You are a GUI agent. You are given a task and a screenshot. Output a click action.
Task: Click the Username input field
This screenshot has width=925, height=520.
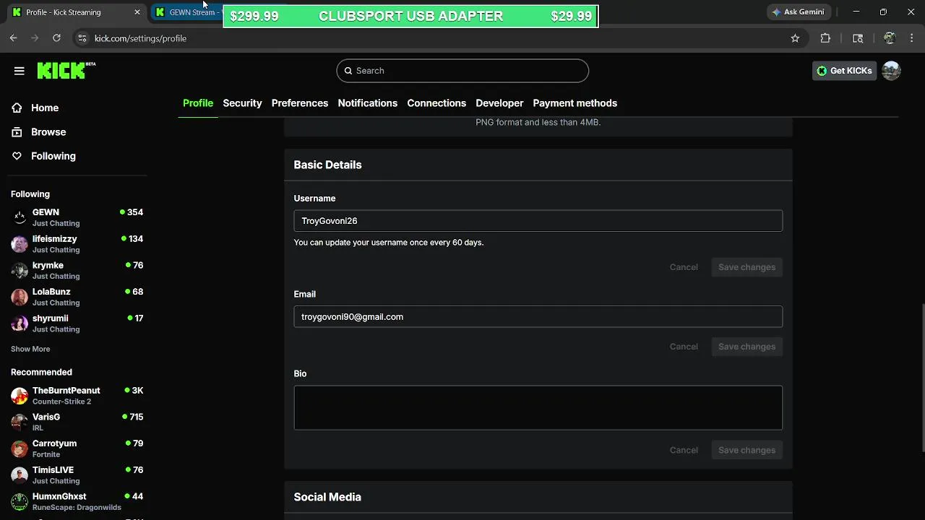point(538,221)
